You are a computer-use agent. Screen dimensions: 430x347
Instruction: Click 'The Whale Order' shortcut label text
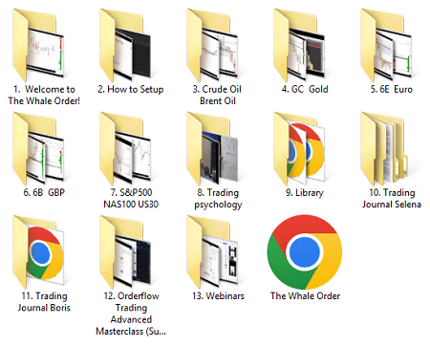coord(305,296)
